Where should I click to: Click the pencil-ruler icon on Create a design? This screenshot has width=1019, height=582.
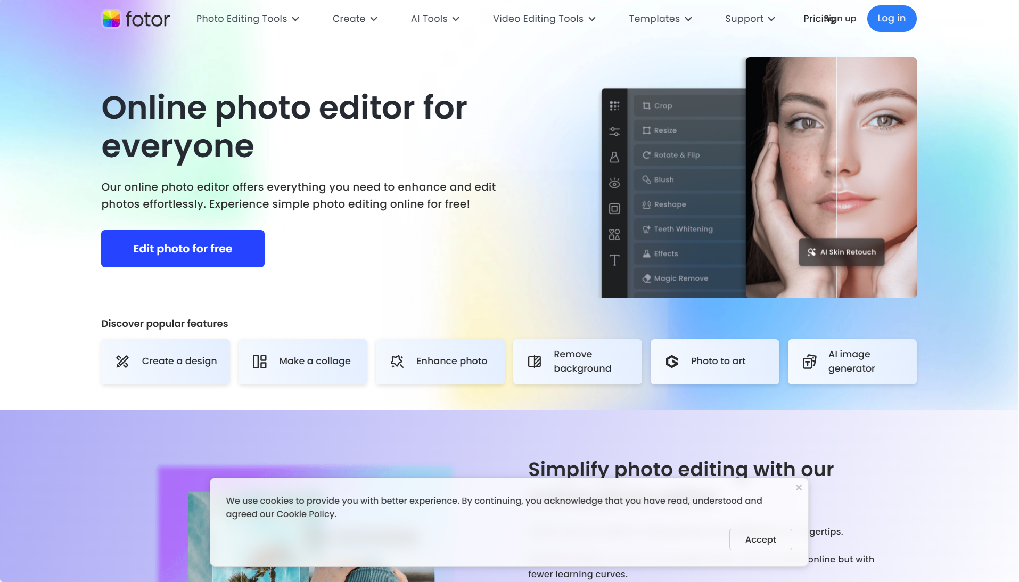(x=122, y=362)
